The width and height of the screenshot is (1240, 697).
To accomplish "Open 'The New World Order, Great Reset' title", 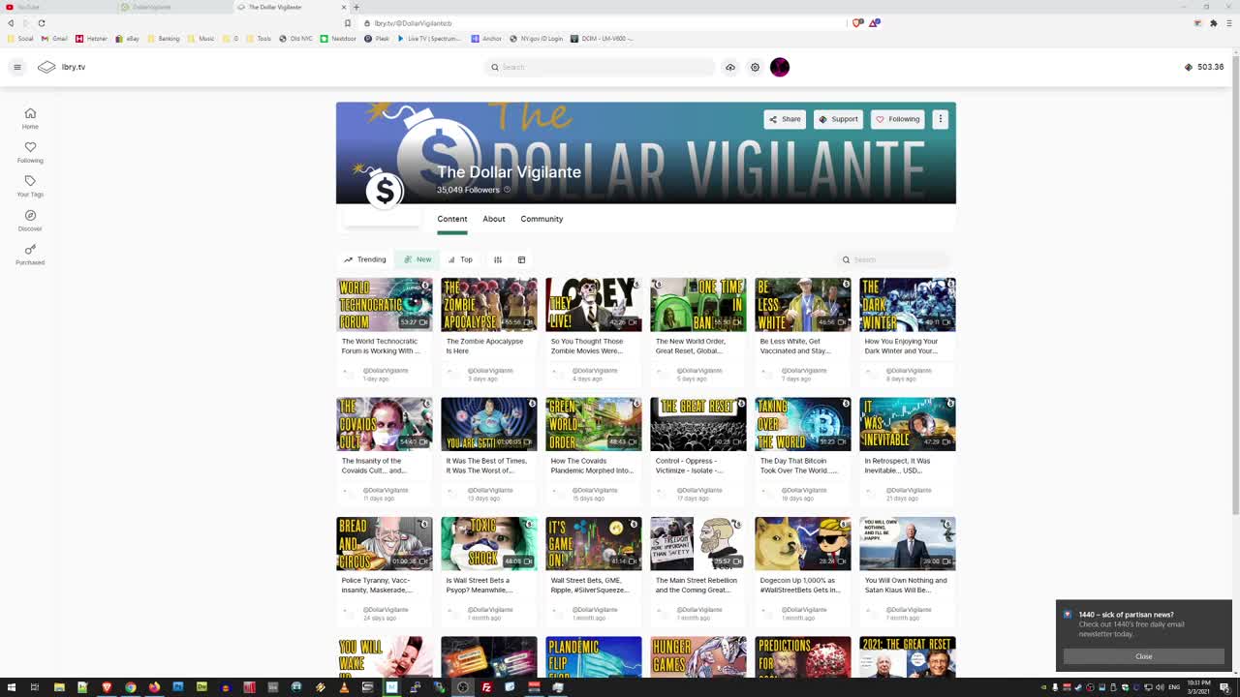I will [x=690, y=346].
